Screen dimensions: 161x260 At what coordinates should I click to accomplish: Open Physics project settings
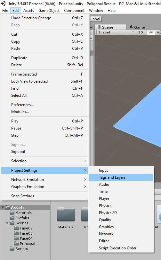pos(121,206)
